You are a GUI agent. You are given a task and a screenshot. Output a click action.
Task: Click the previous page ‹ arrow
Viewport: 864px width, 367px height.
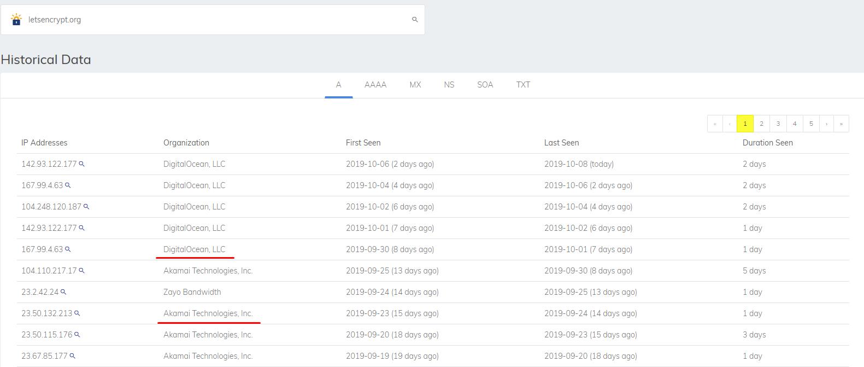730,124
